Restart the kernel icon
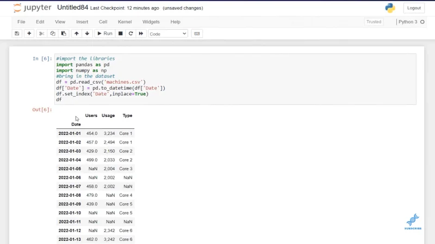The height and width of the screenshot is (244, 435). 130,34
